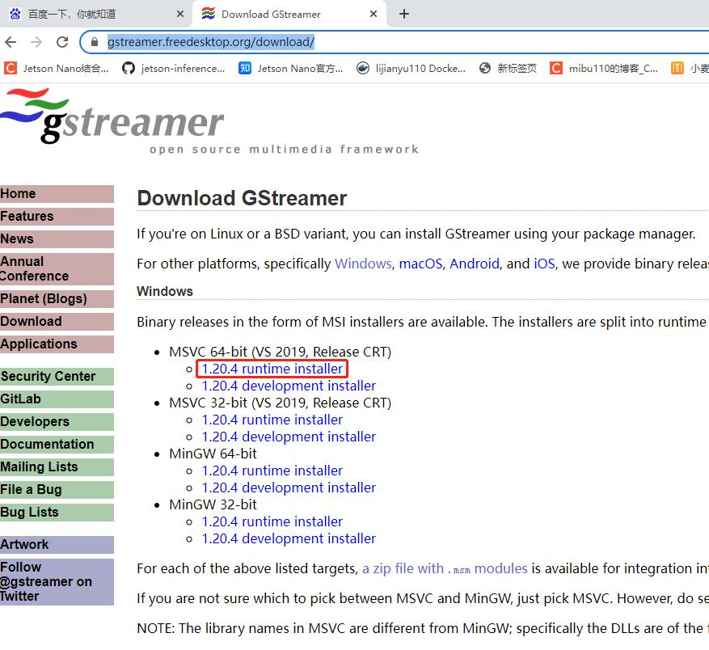Open Features sidebar item
The height and width of the screenshot is (650, 709).
click(57, 216)
